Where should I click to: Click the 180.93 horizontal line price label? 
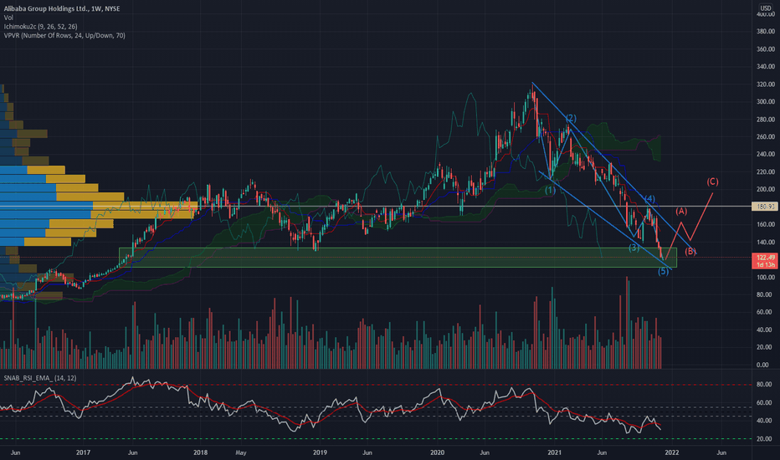[x=765, y=207]
